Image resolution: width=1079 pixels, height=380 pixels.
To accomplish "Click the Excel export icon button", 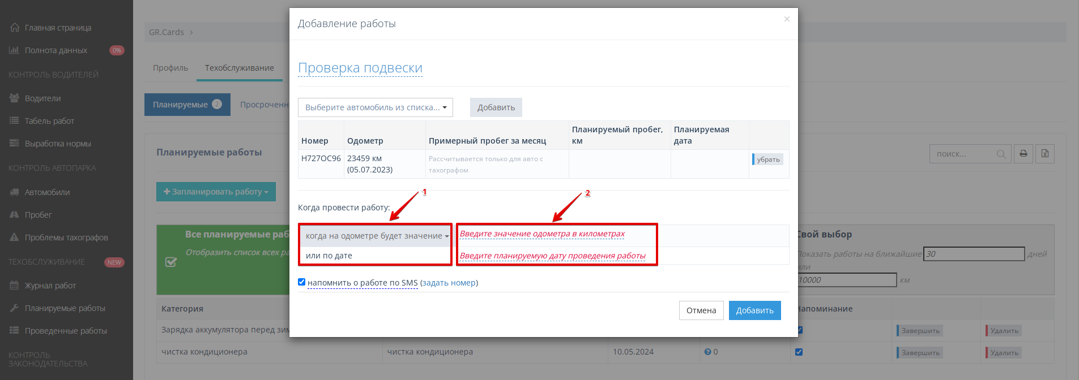I will coord(1044,154).
